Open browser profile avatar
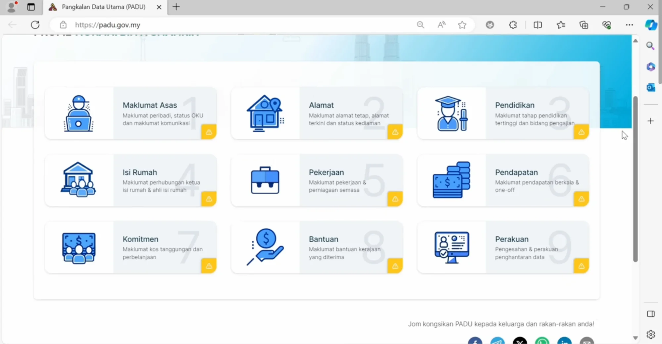Image resolution: width=662 pixels, height=344 pixels. (12, 7)
